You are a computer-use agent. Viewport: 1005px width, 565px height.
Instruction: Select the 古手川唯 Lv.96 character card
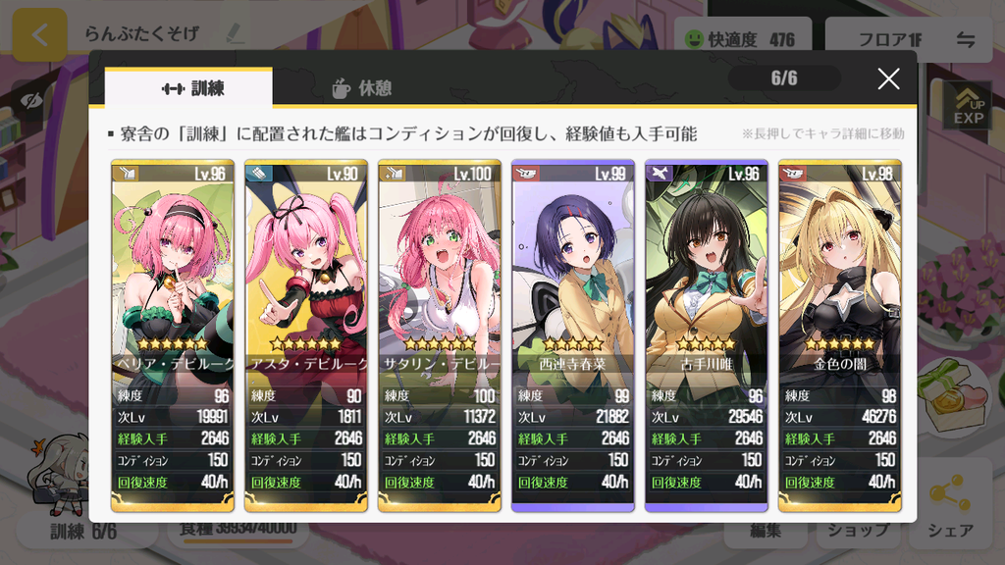coord(707,335)
